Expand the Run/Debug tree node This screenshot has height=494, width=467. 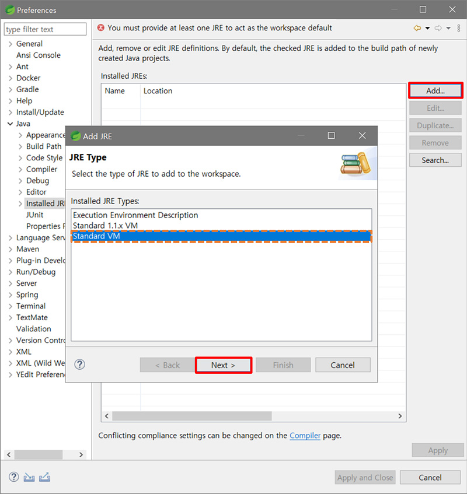11,272
